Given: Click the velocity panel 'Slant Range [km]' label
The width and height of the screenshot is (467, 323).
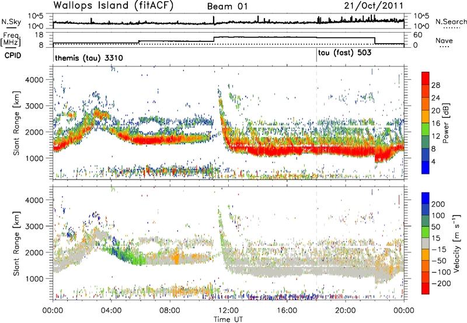Looking at the screenshot, I should pos(16,243).
